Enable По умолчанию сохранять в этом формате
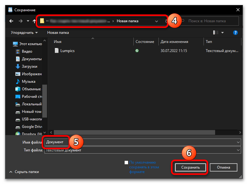 (126, 162)
